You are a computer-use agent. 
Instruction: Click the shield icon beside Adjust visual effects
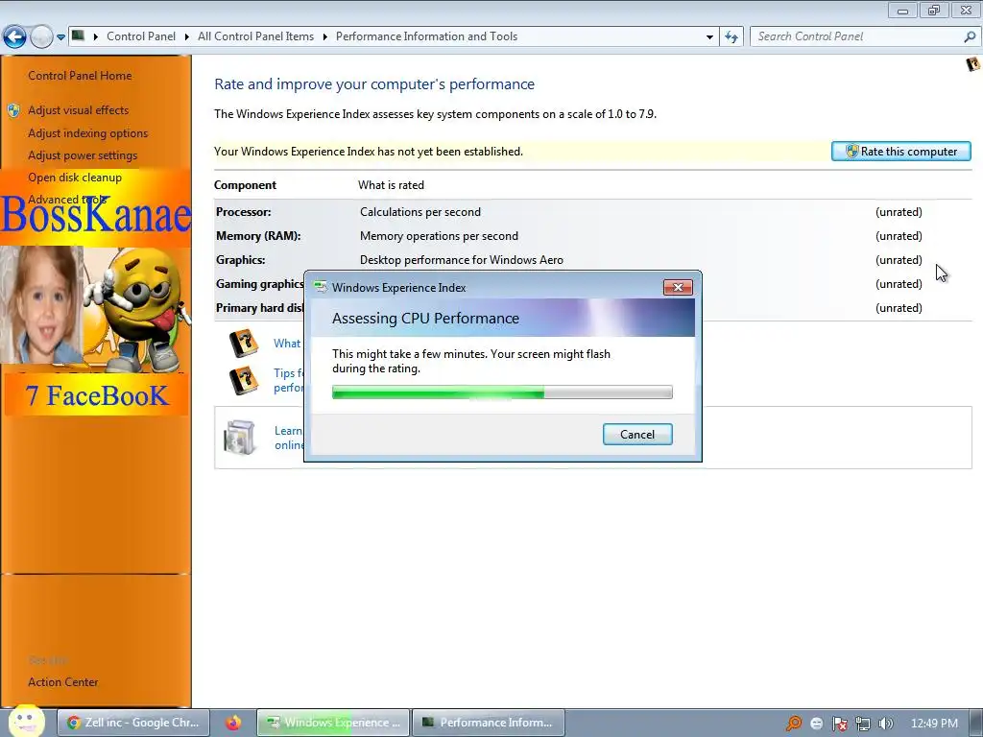(x=13, y=110)
